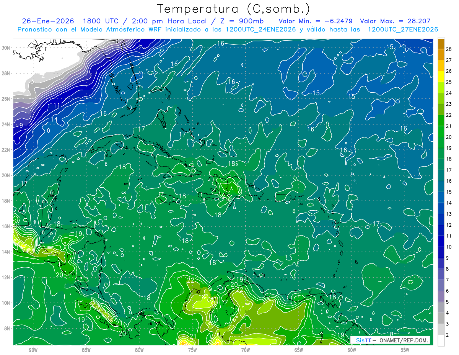
Task: Click the '12N' latitude axis label
Action: click(x=5, y=277)
